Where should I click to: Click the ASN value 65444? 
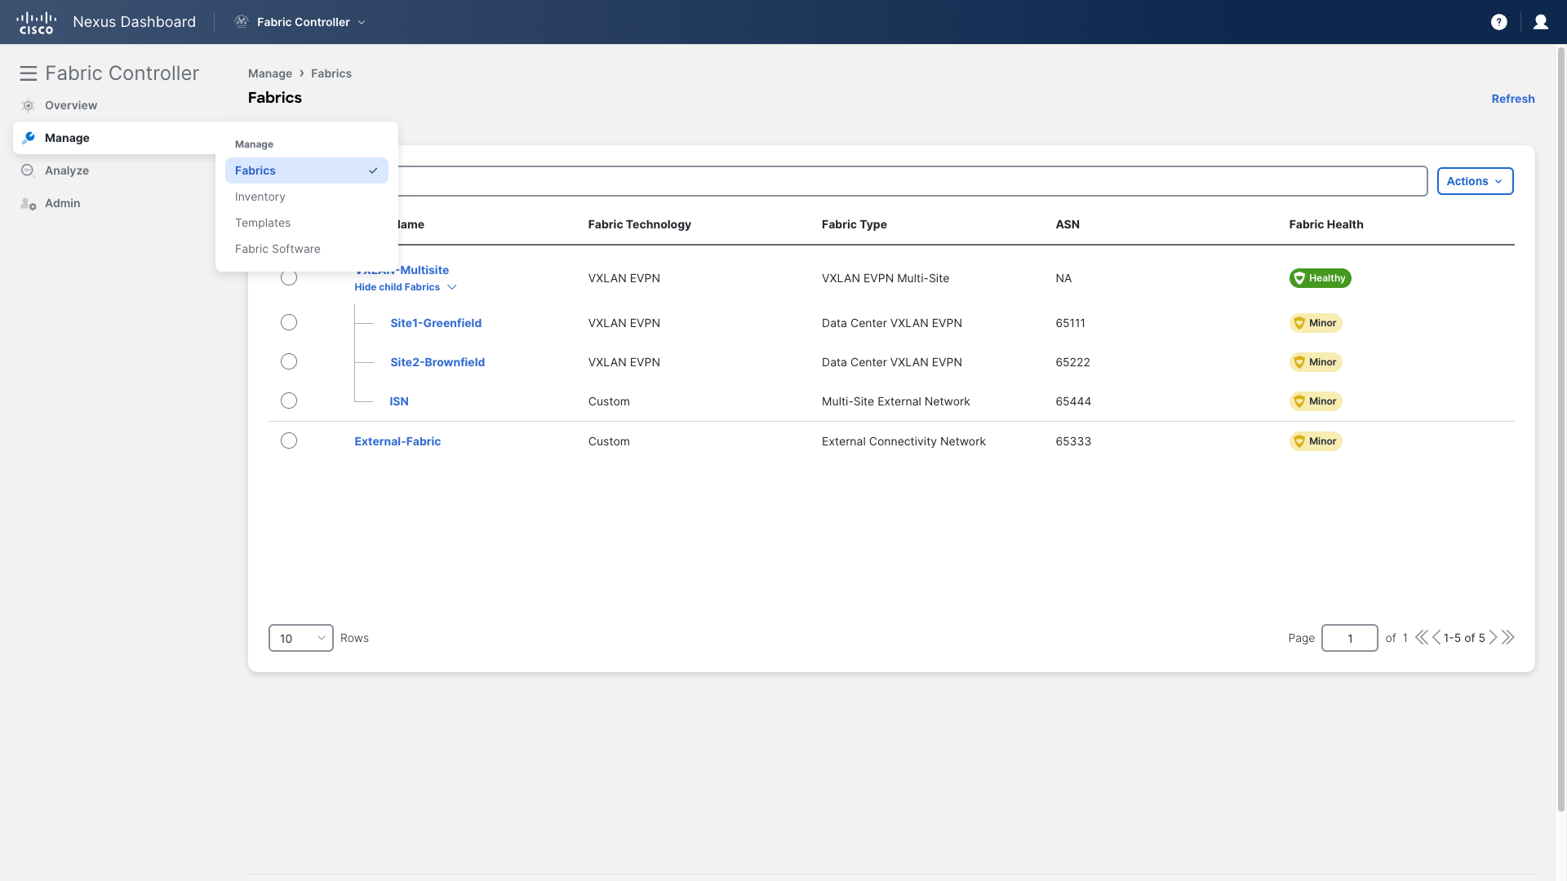1073,401
